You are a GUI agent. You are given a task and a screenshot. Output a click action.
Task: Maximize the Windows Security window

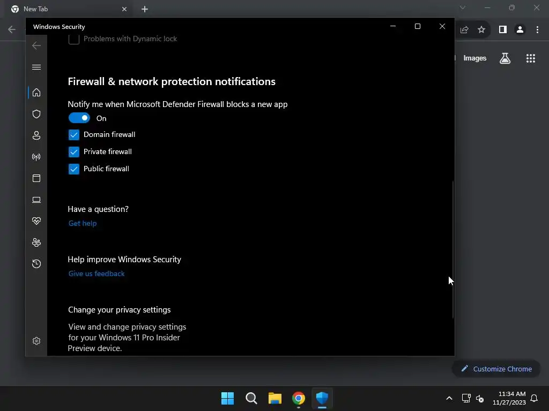click(x=417, y=26)
